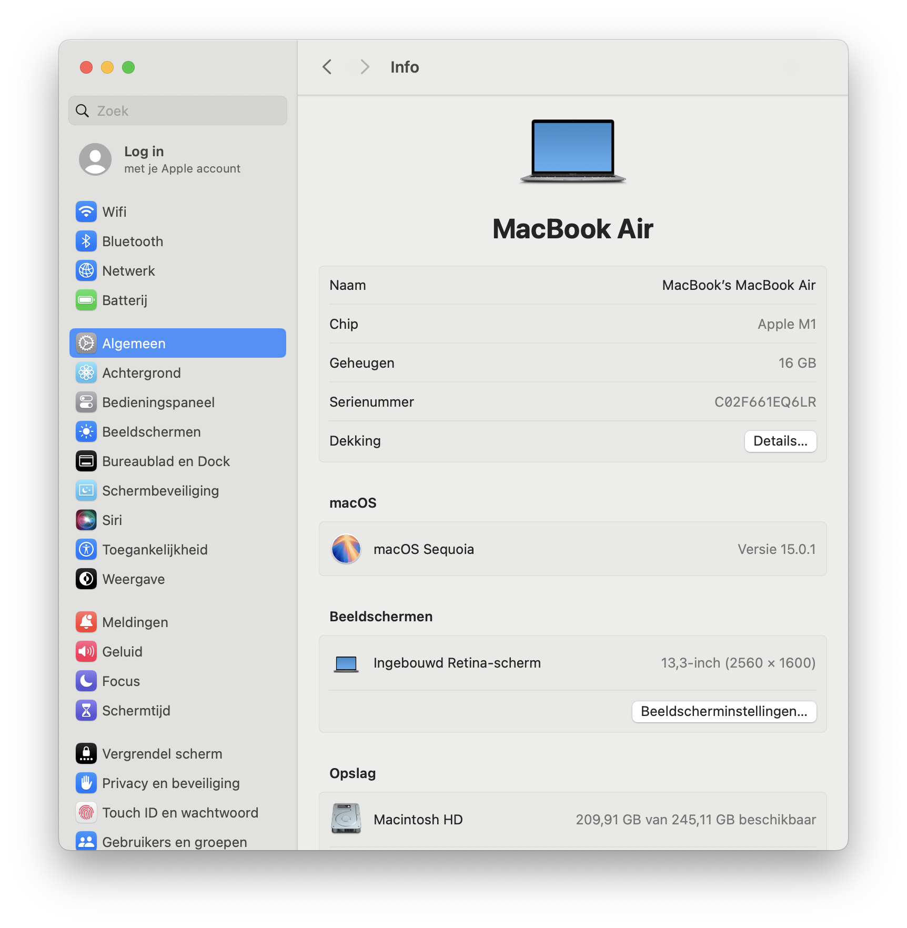Click Bureaublad en Dock icon
Viewport: 907px width, 928px height.
pos(86,461)
